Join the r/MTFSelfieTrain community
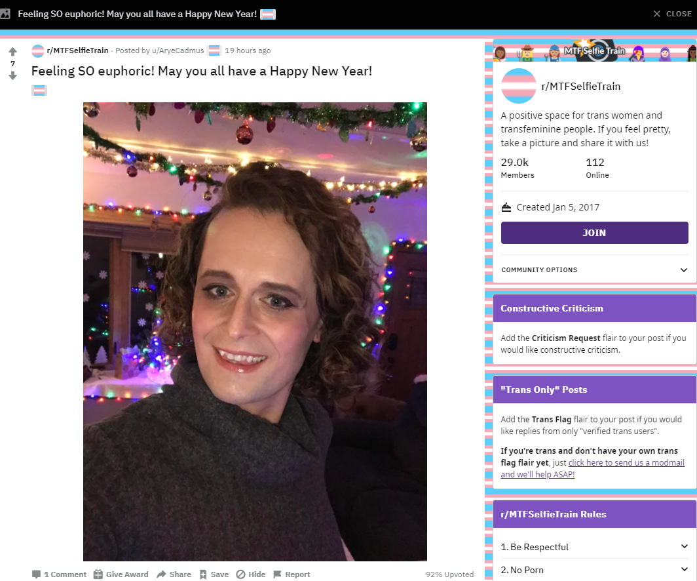 [594, 233]
